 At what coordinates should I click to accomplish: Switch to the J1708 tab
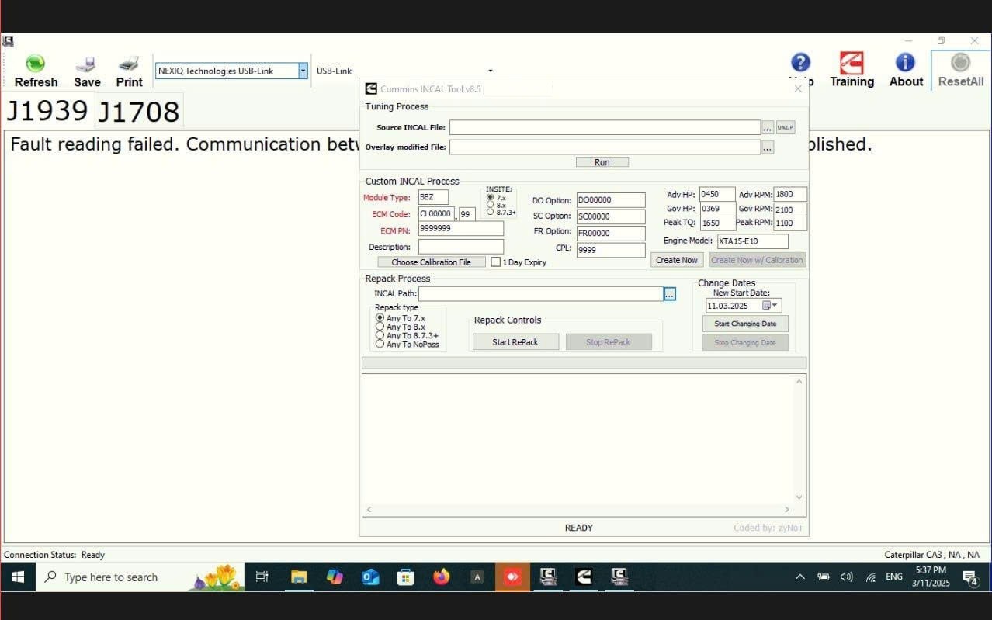coord(139,113)
